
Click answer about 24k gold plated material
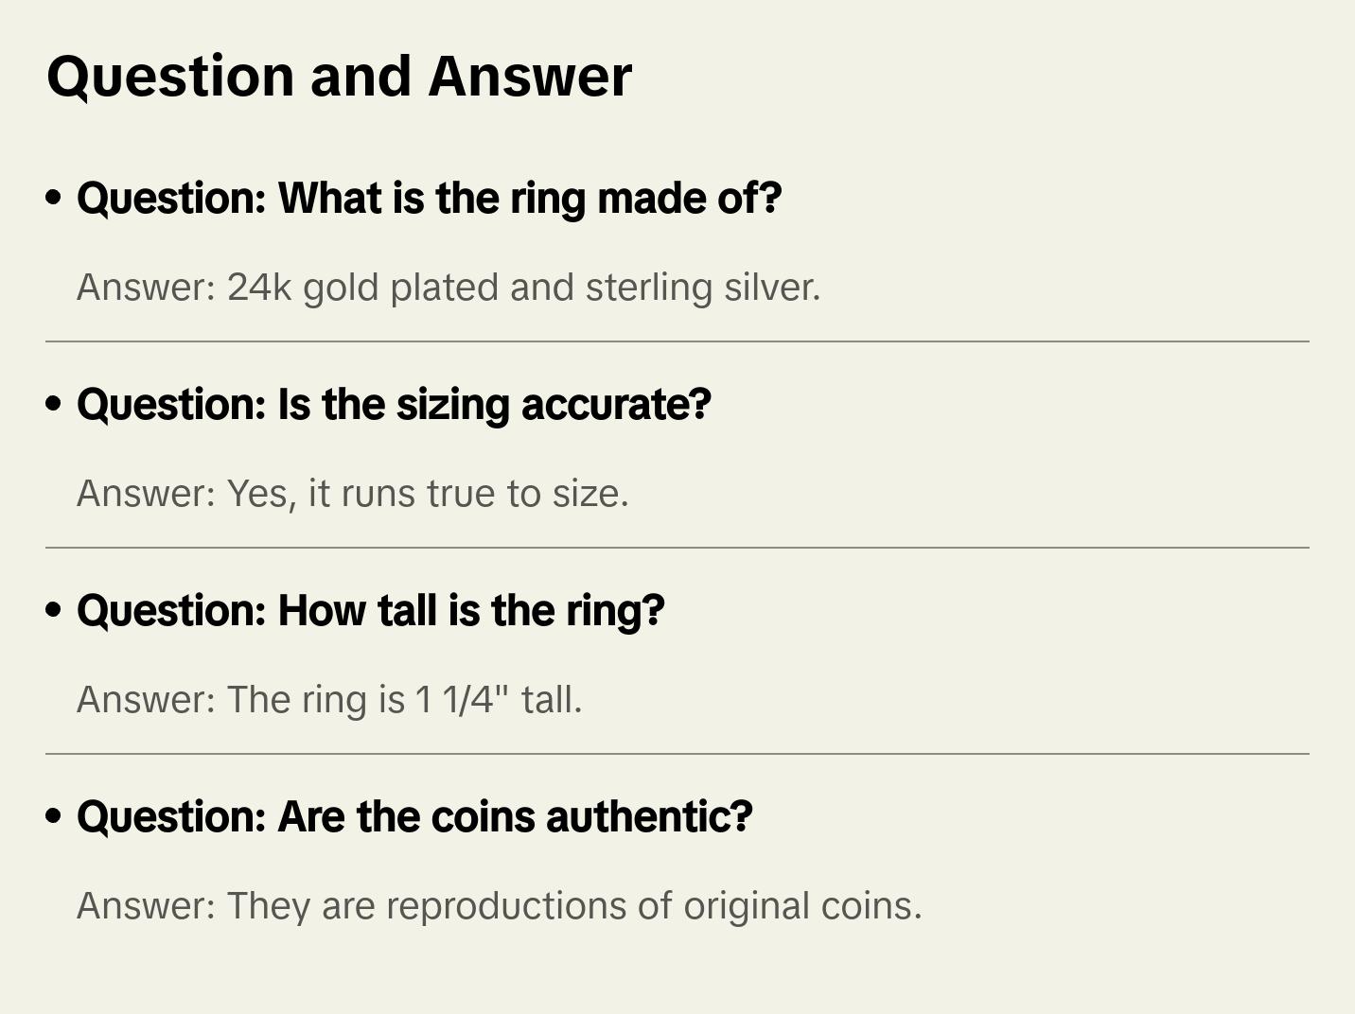pyautogui.click(x=448, y=288)
